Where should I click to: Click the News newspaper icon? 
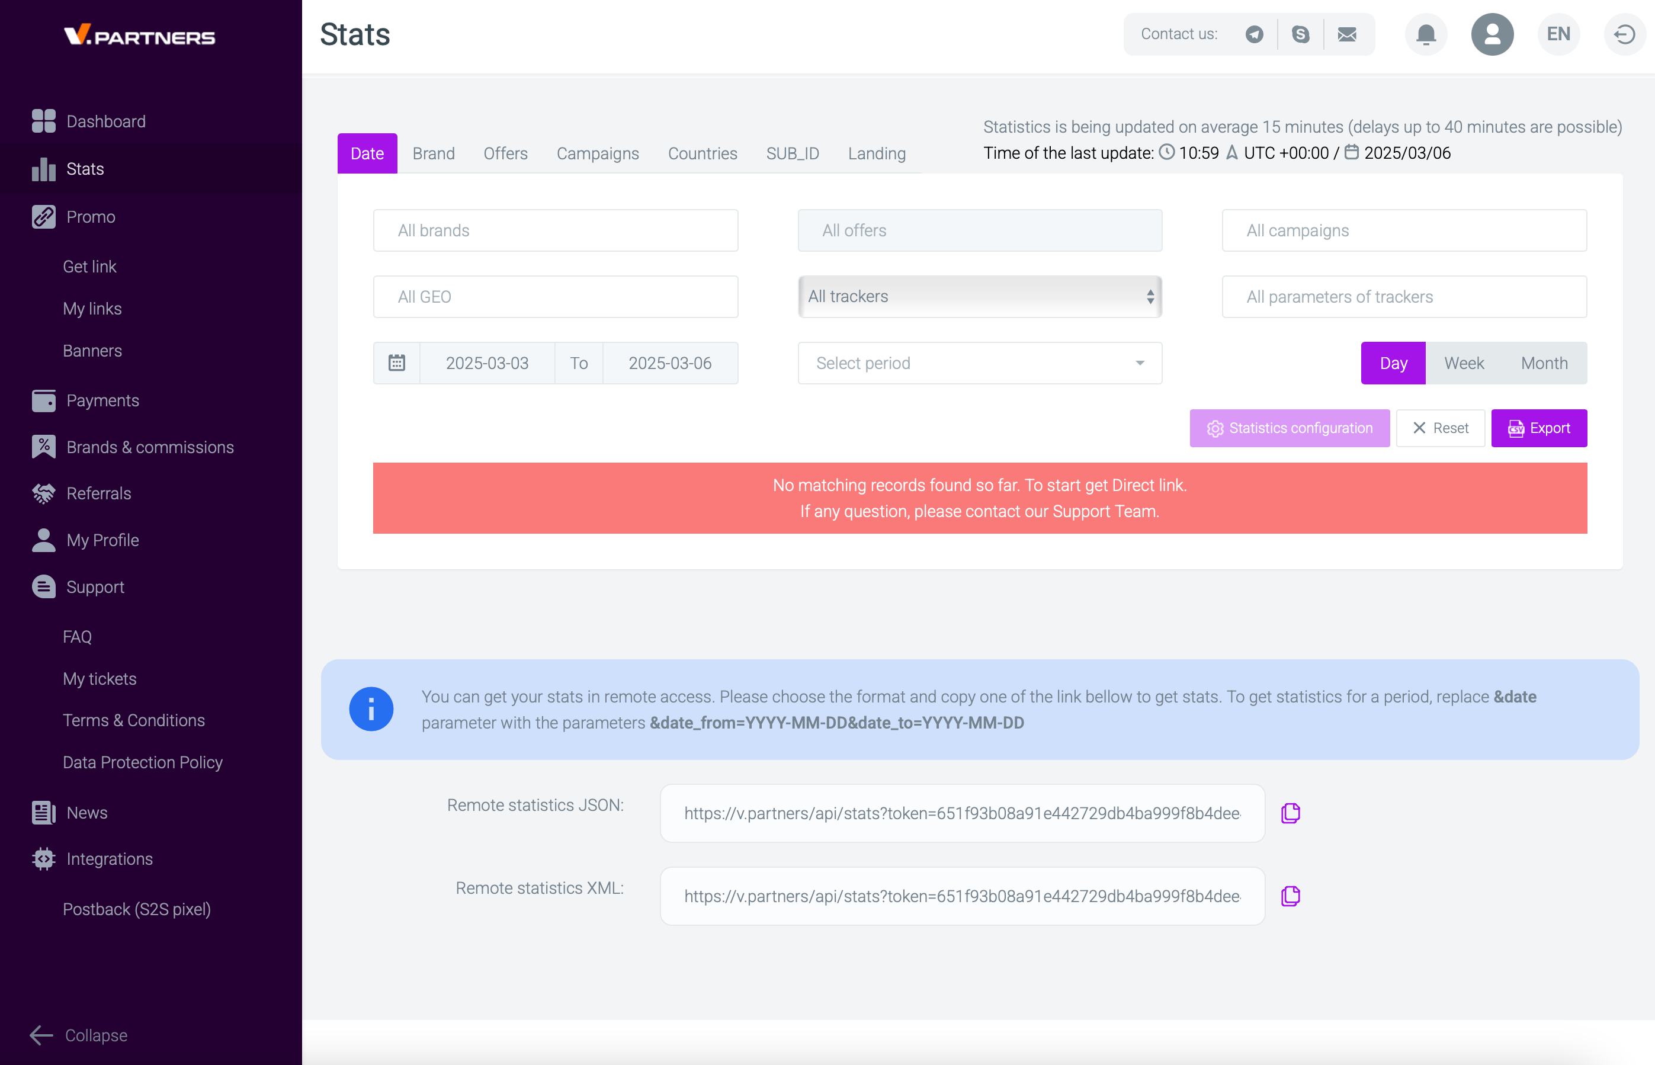click(44, 813)
